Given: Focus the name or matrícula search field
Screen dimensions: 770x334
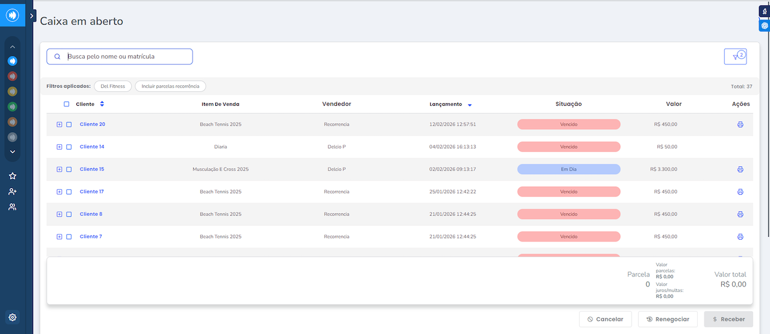Looking at the screenshot, I should (126, 56).
